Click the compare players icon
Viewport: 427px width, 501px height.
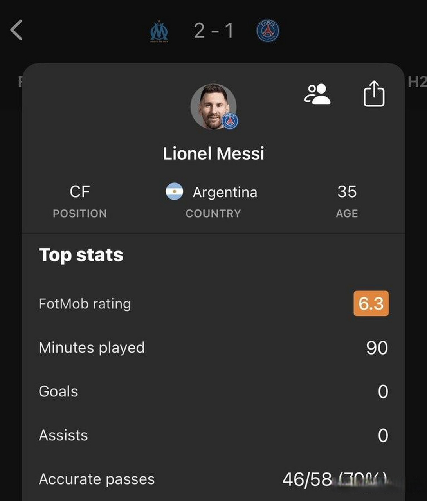(317, 94)
